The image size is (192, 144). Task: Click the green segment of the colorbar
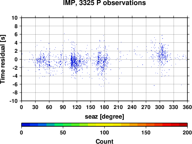pyautogui.click(x=67, y=125)
